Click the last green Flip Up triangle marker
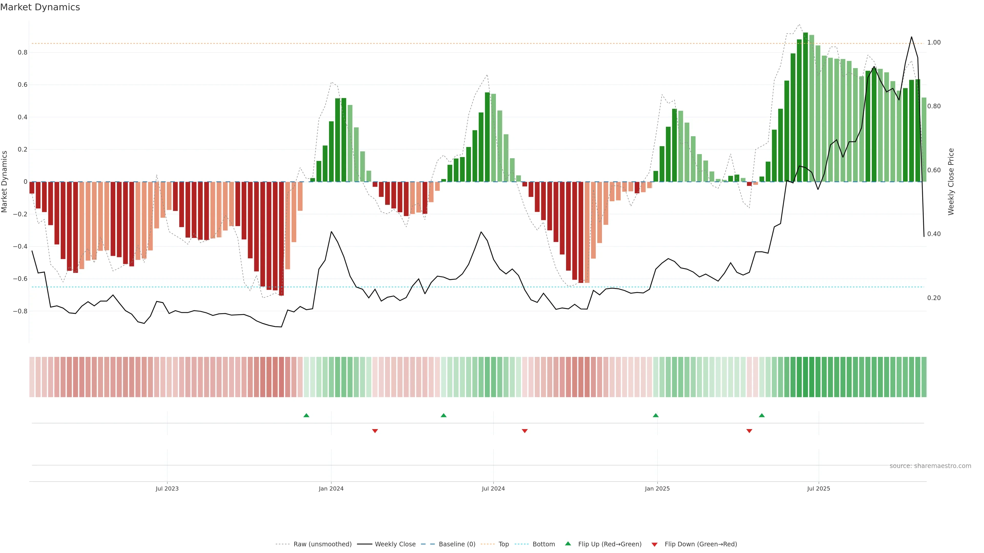This screenshot has width=984, height=553. pos(762,415)
